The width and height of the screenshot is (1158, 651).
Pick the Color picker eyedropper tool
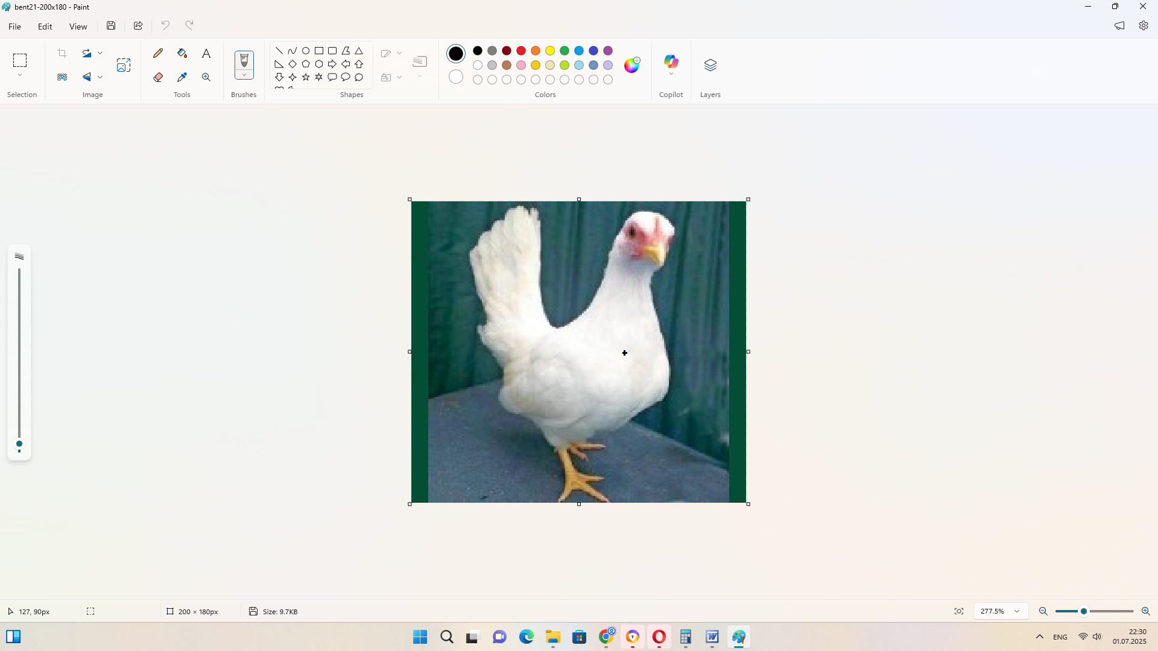click(182, 77)
